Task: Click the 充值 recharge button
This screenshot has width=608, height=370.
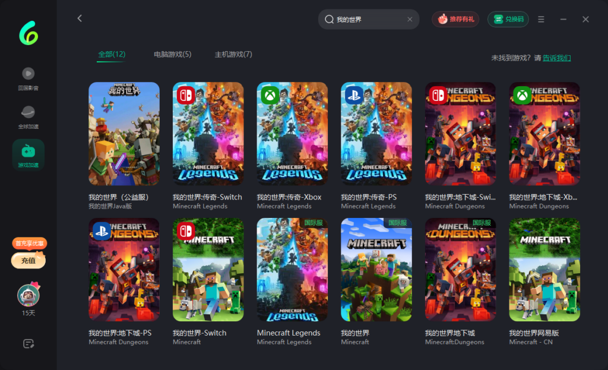Action: click(28, 261)
